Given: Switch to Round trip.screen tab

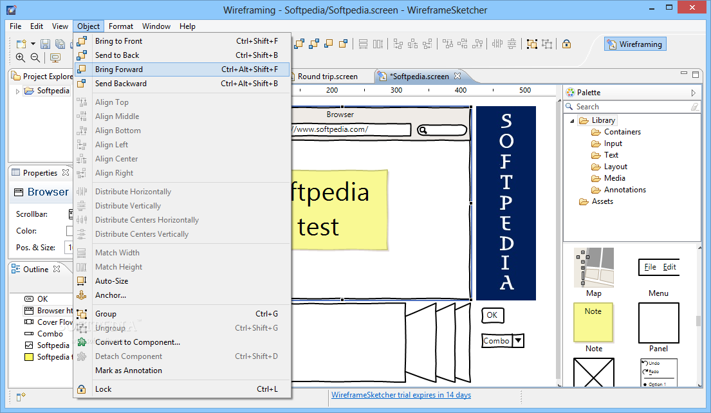Looking at the screenshot, I should click(328, 77).
